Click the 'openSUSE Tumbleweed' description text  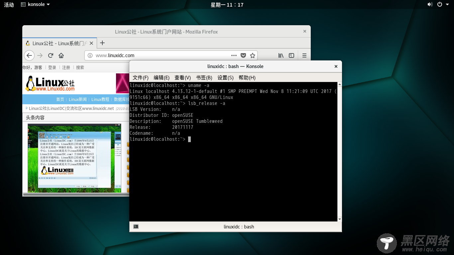[x=197, y=121]
